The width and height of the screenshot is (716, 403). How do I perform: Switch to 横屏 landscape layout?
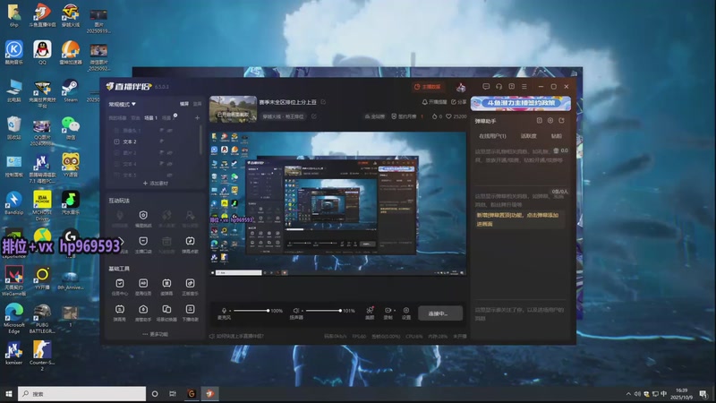(x=184, y=104)
